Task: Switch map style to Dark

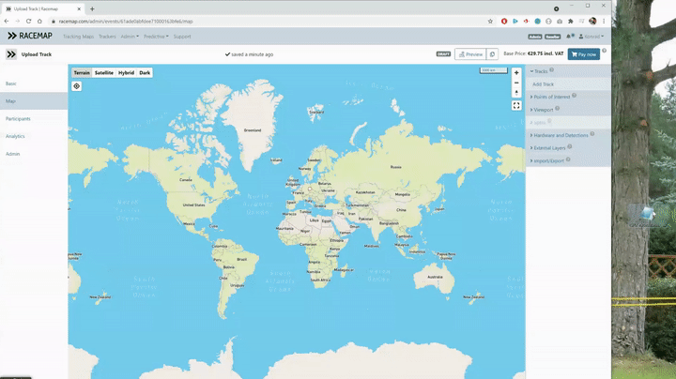Action: pyautogui.click(x=145, y=72)
